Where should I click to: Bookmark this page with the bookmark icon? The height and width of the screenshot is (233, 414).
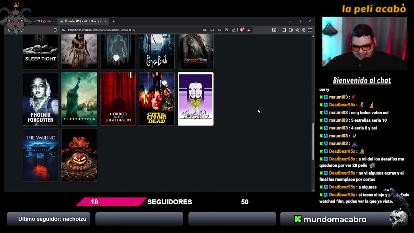point(55,30)
